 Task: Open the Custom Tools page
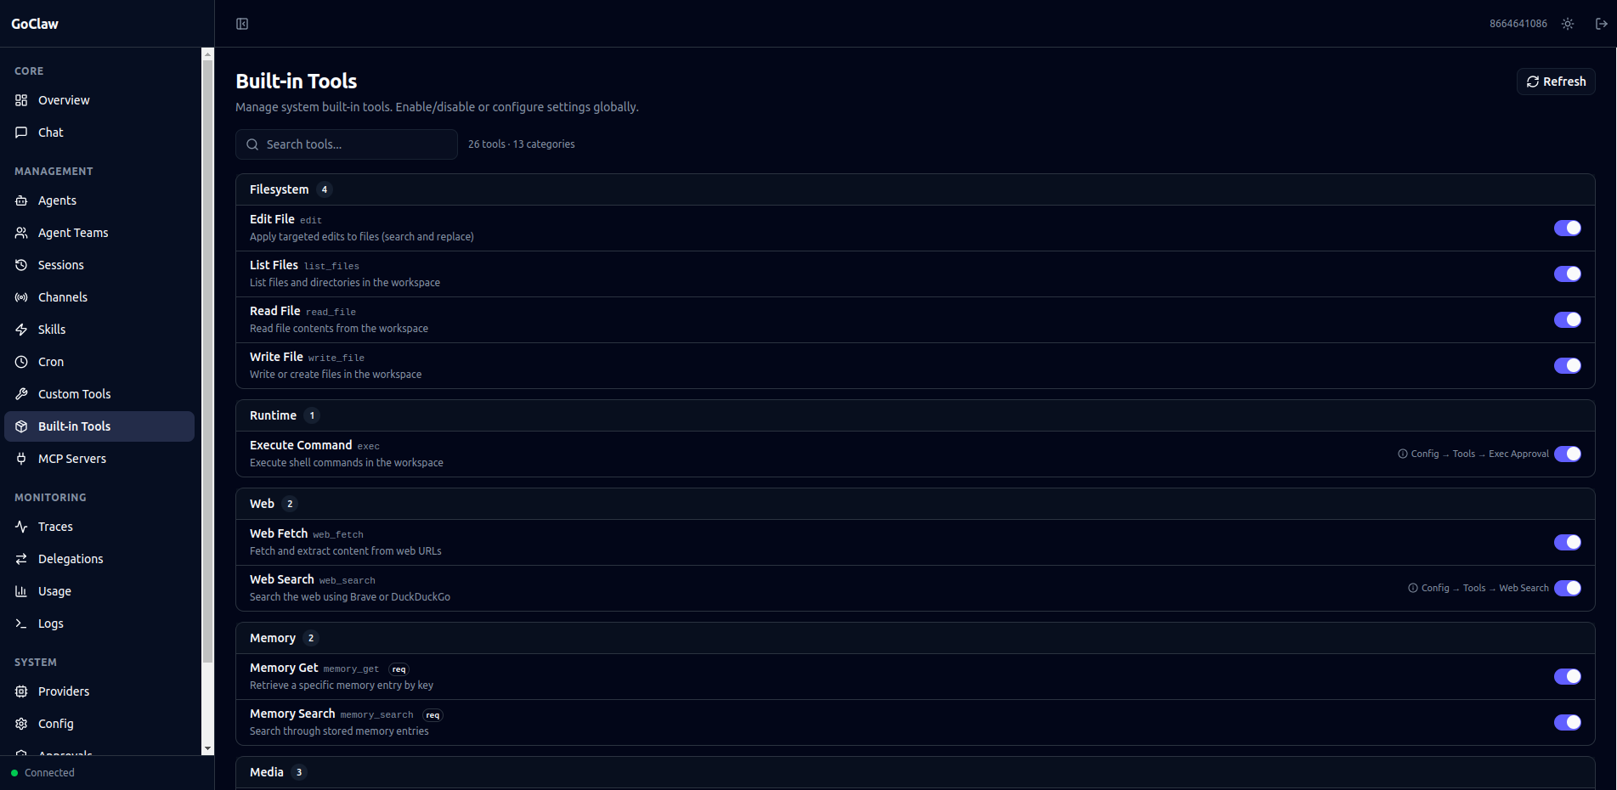tap(74, 394)
